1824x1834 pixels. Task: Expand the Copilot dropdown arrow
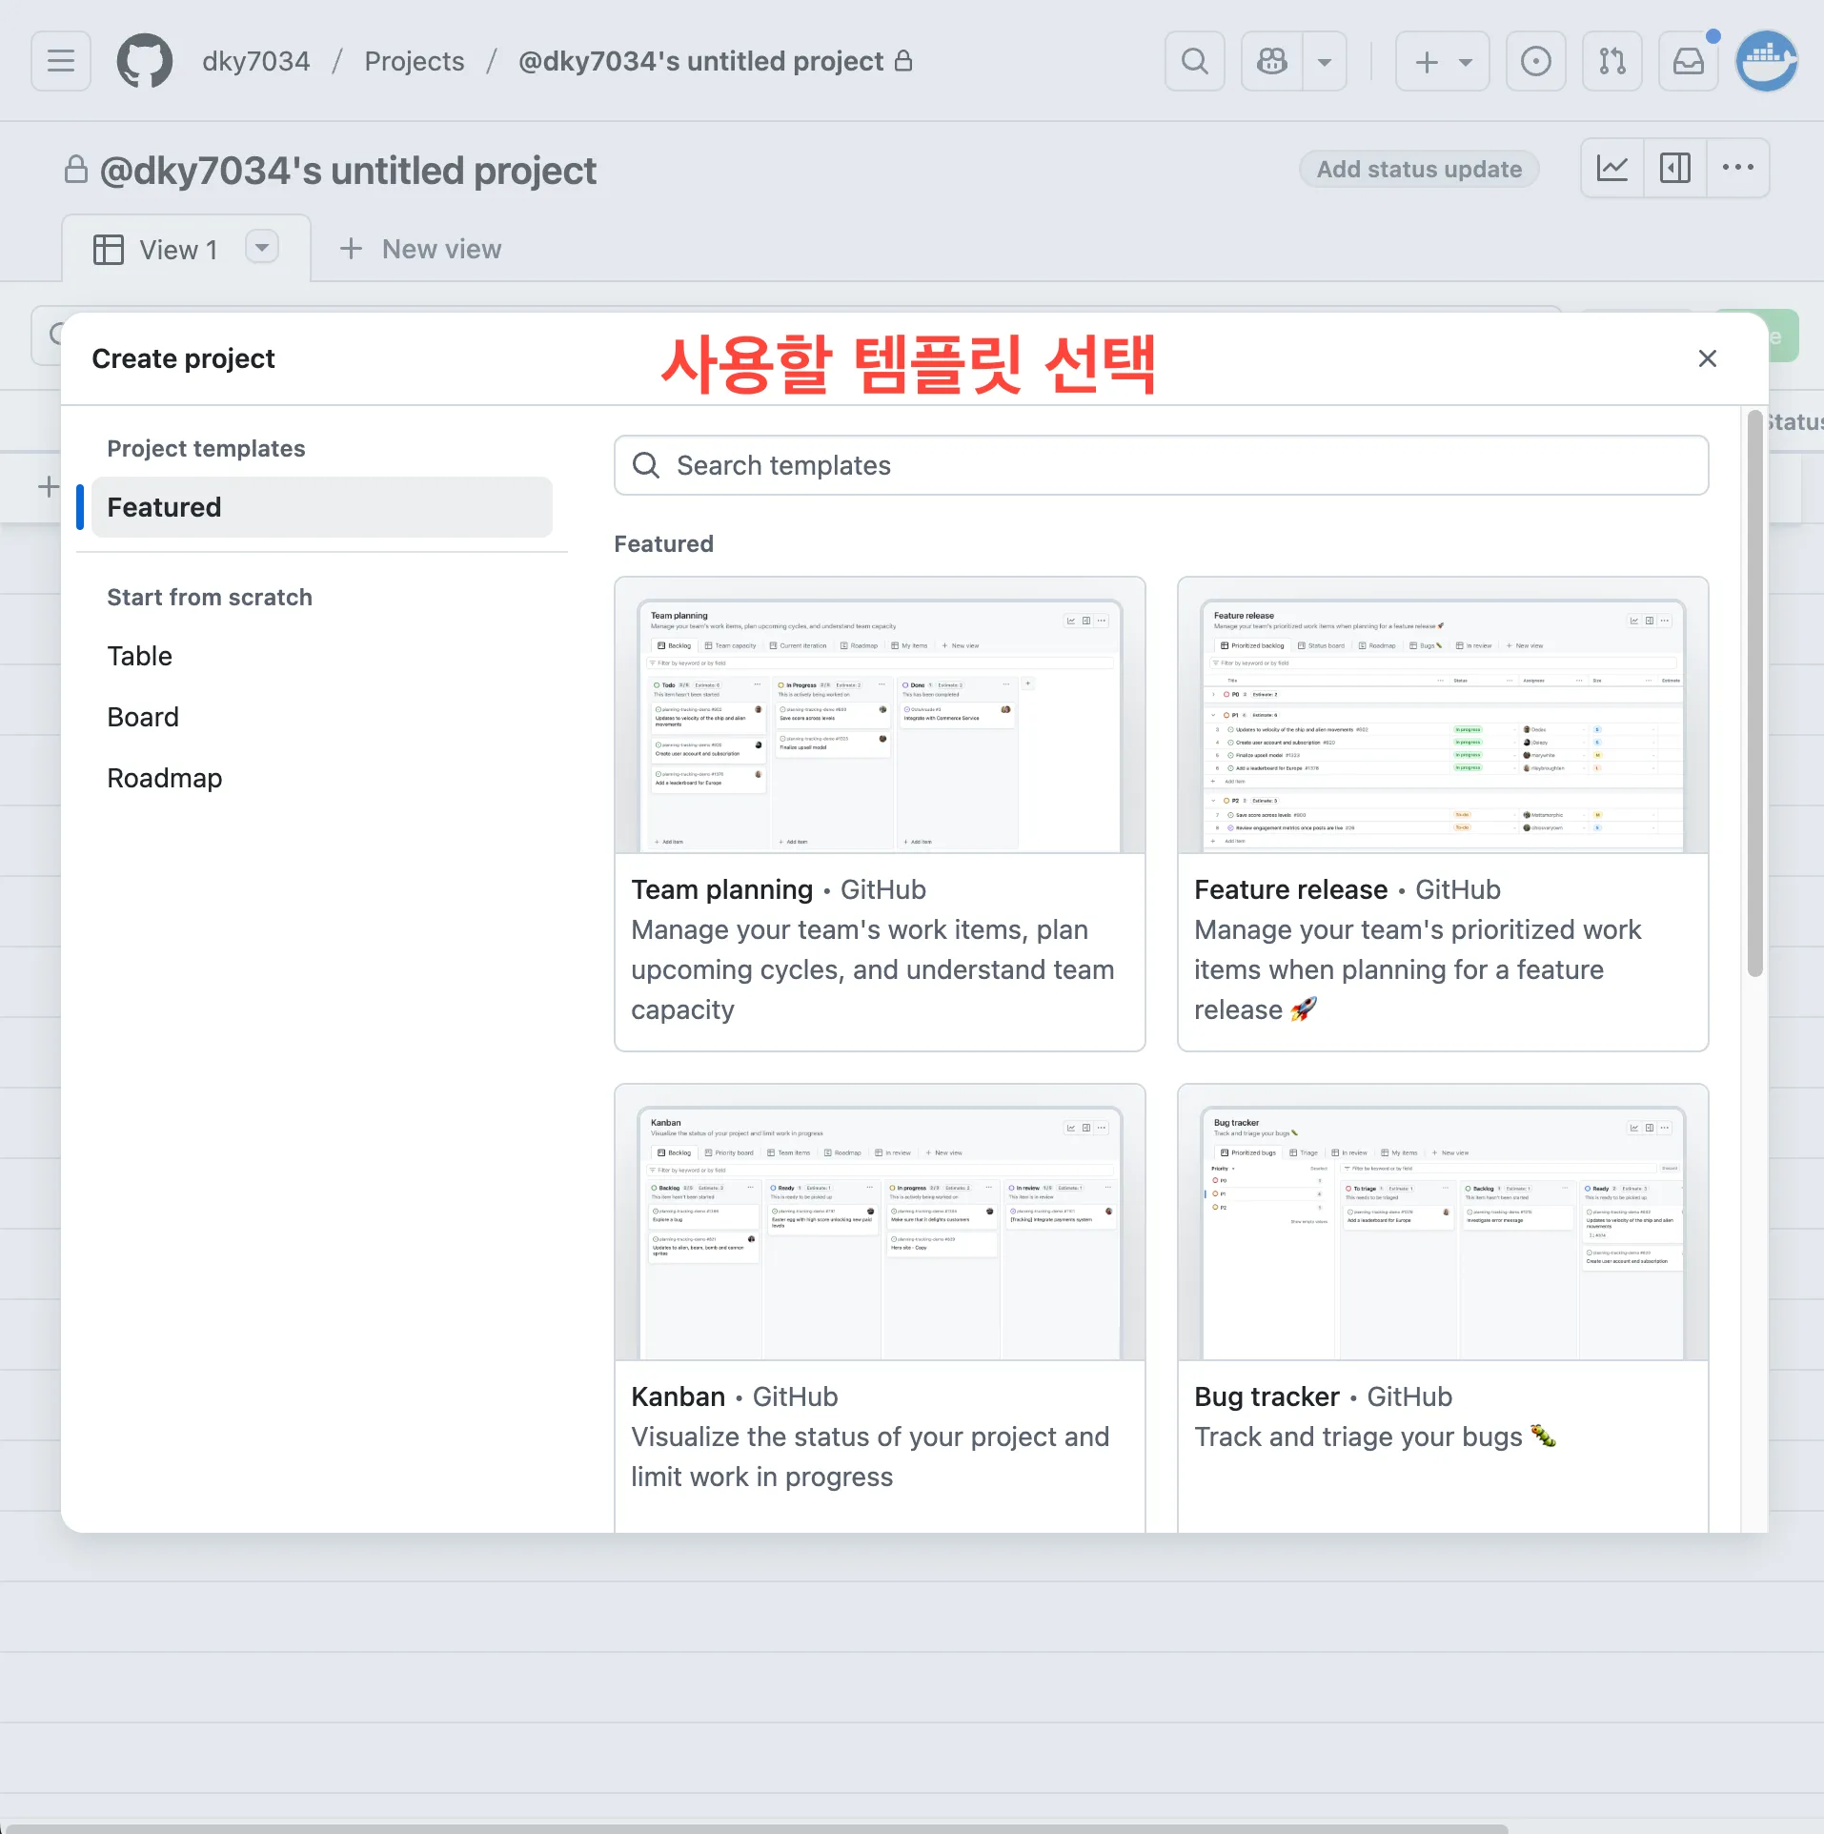tap(1325, 61)
